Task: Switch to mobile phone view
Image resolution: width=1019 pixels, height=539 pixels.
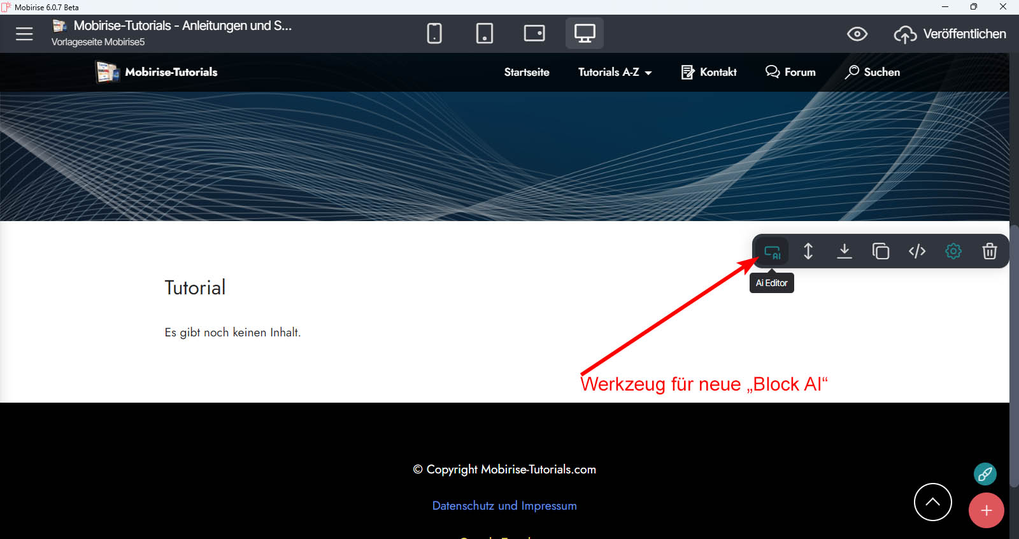Action: (434, 33)
